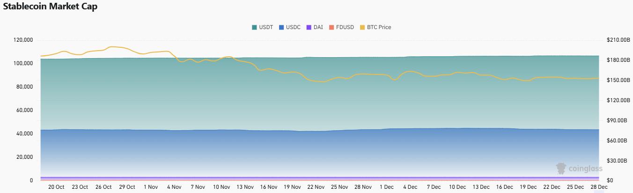Click the 20 Oct date label
This screenshot has height=193, width=633.
pyautogui.click(x=56, y=187)
